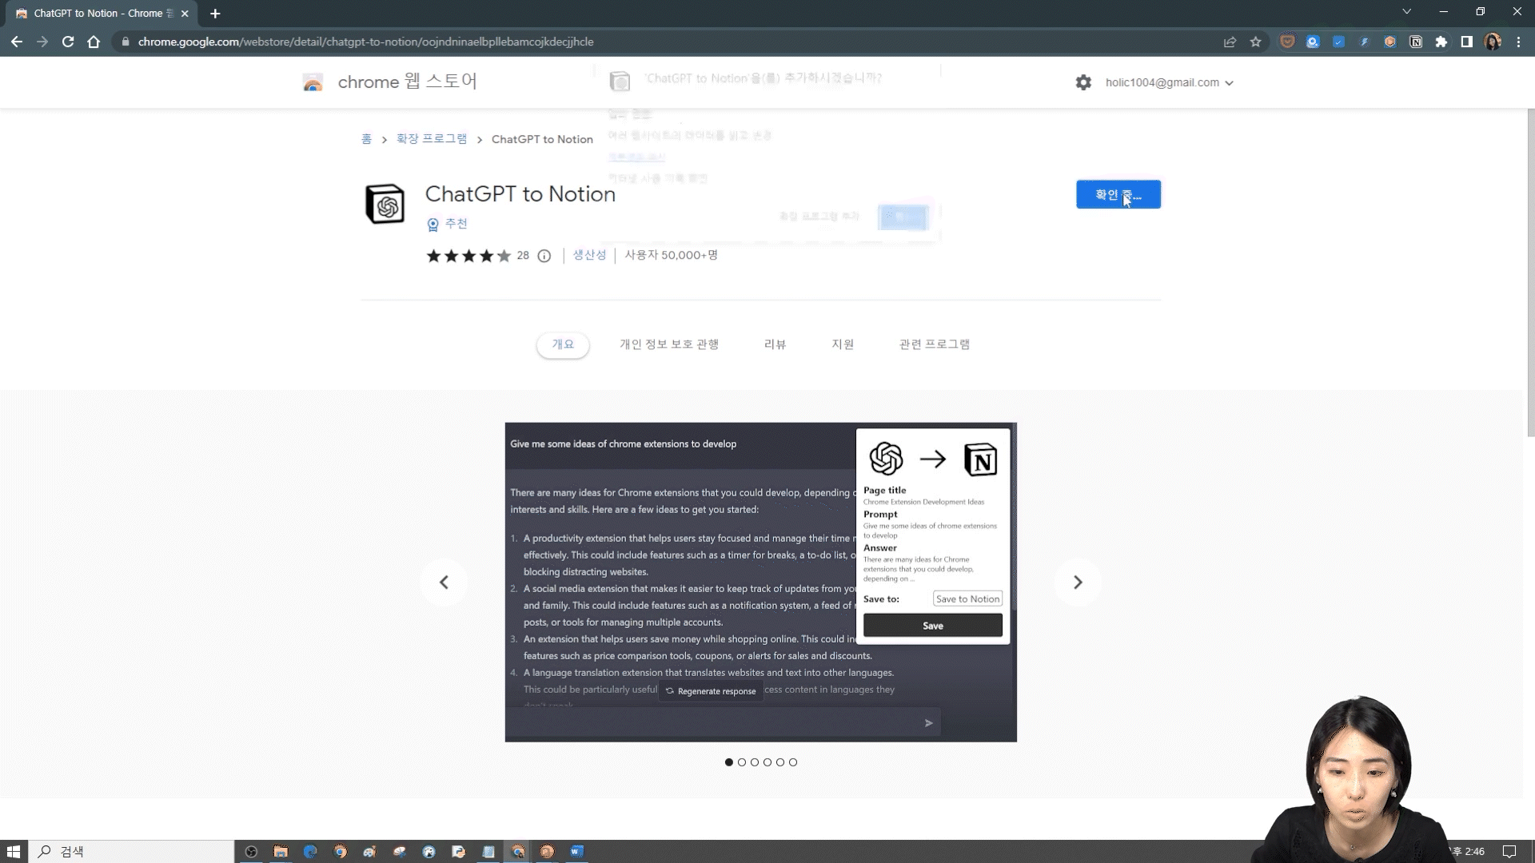Show previous screenshot in carousel
1535x863 pixels.
point(444,583)
